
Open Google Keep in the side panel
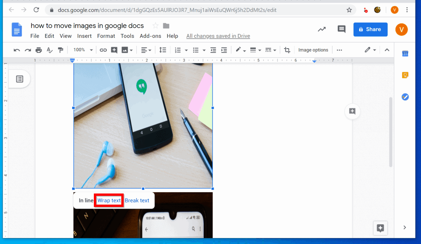coord(405,75)
